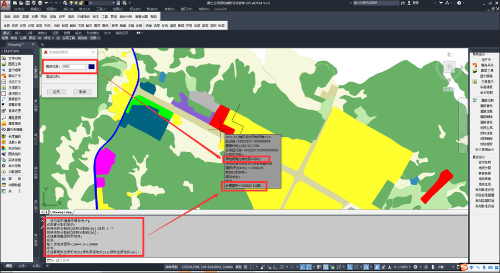This screenshot has width=500, height=273.
Task: Click the dark blue color swatch beside 用地性质
Action: coord(92,66)
